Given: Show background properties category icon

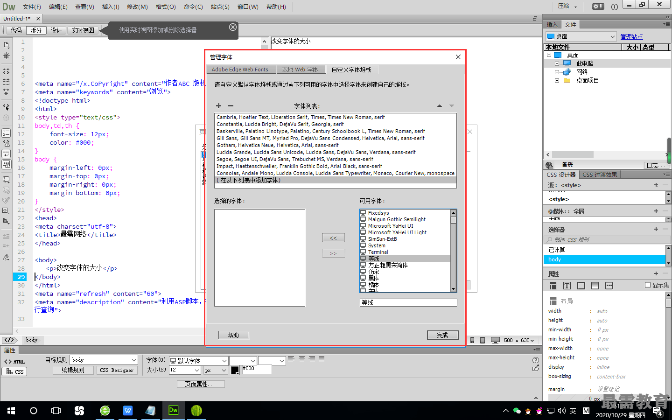Looking at the screenshot, I should (x=595, y=286).
